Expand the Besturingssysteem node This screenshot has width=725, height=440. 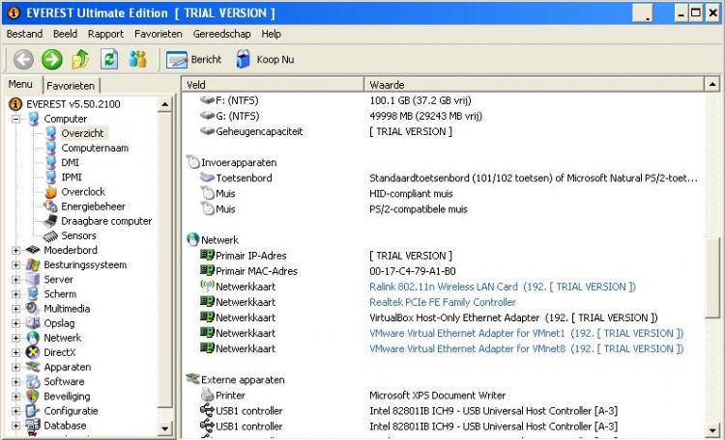click(x=15, y=265)
